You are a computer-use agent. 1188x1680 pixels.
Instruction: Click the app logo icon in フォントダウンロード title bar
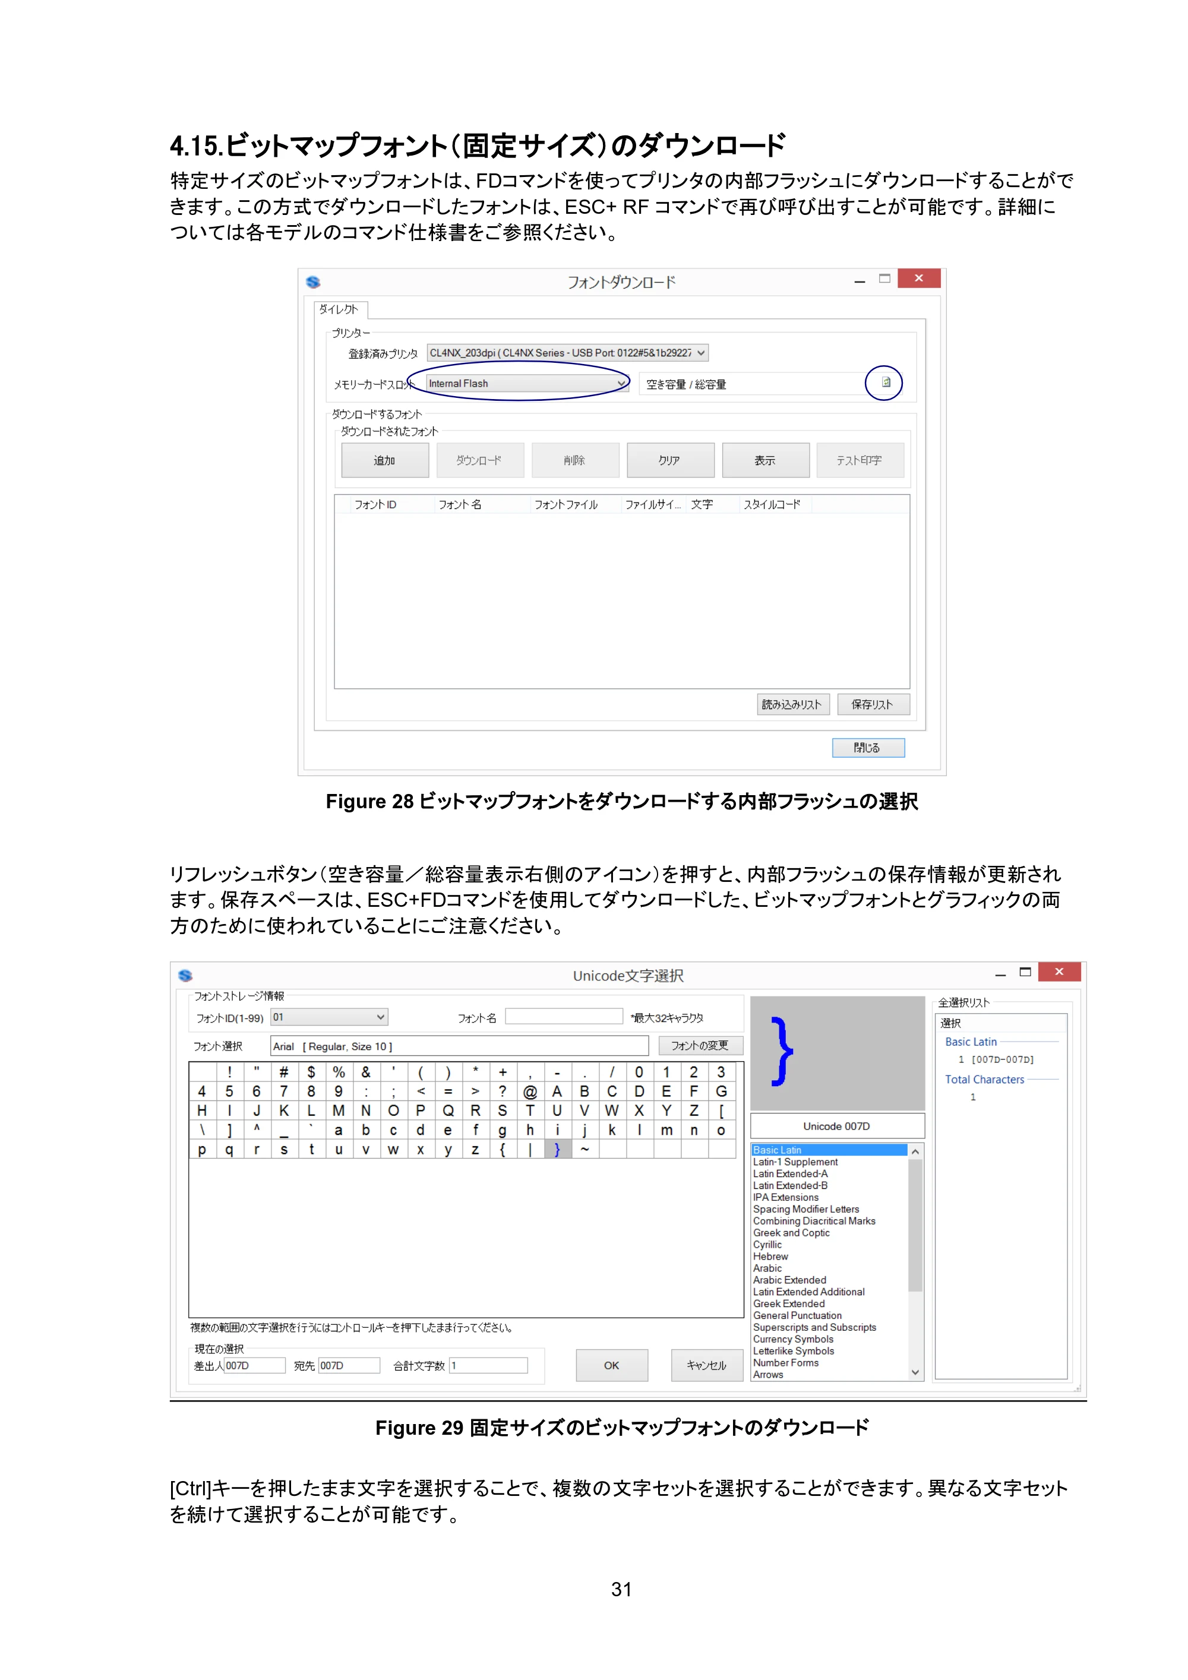pos(313,281)
